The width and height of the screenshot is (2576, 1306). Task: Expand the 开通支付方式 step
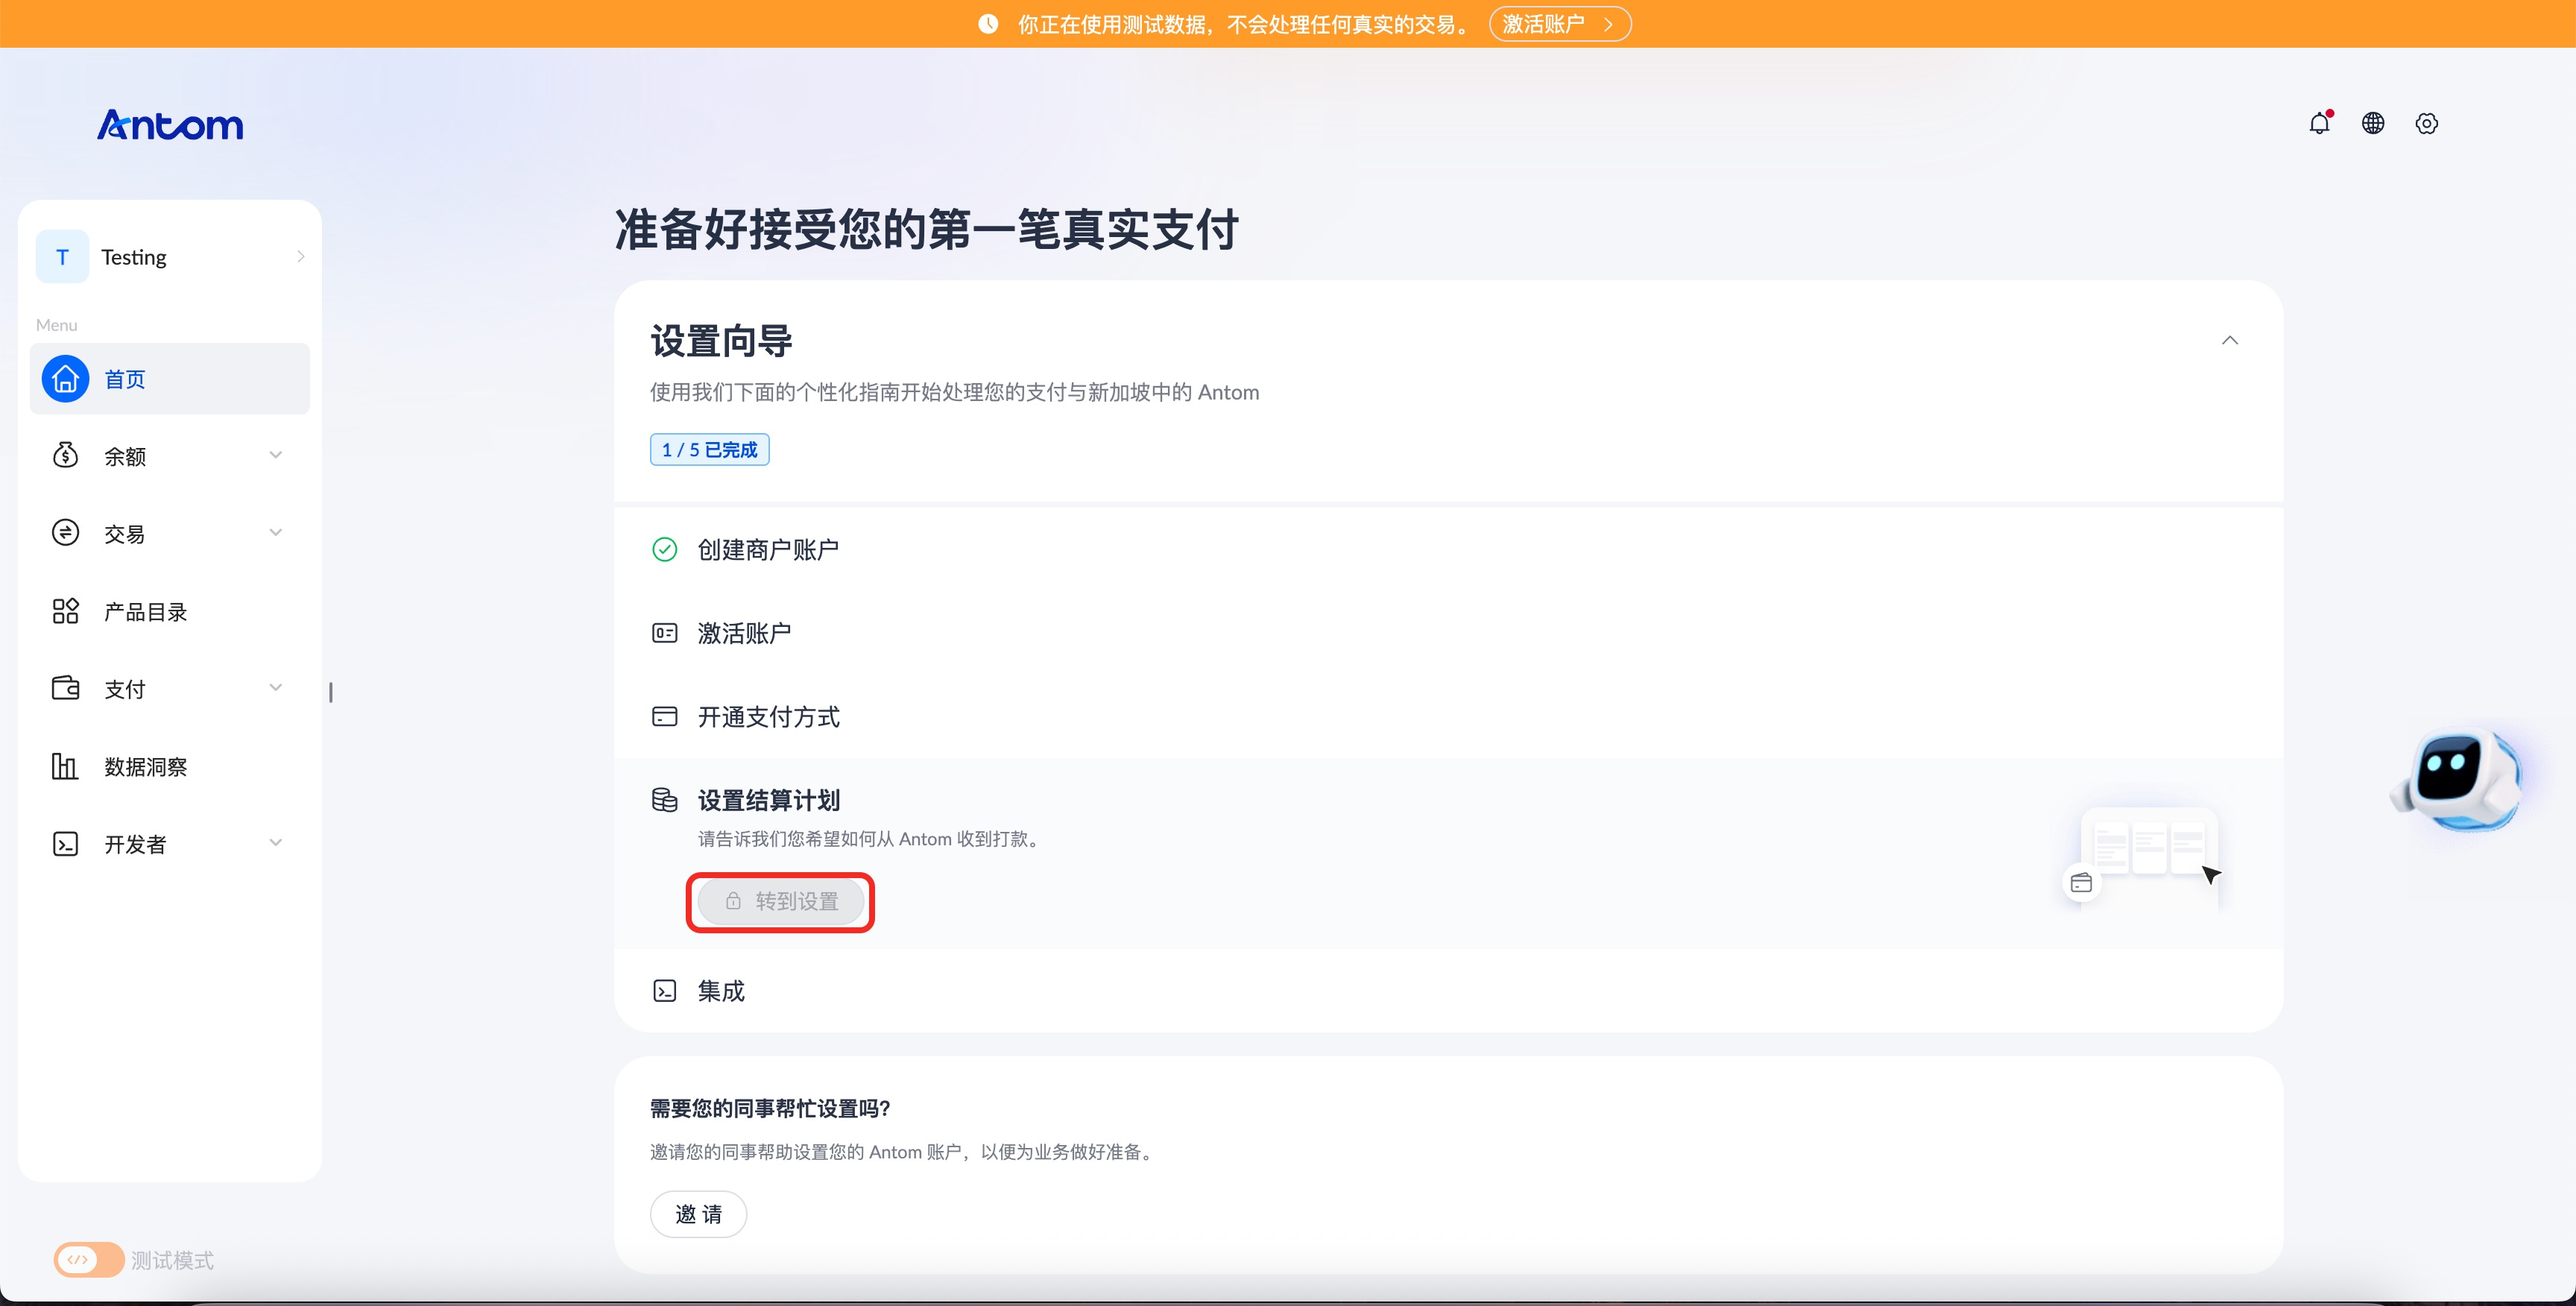pyautogui.click(x=1448, y=716)
